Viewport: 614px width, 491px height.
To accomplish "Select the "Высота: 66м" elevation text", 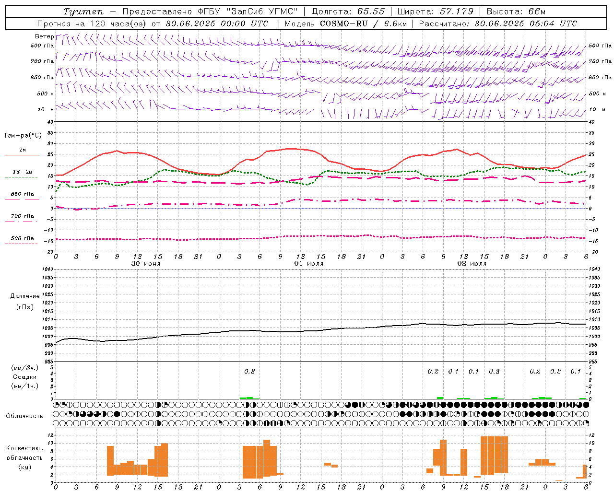I will 516,12.
